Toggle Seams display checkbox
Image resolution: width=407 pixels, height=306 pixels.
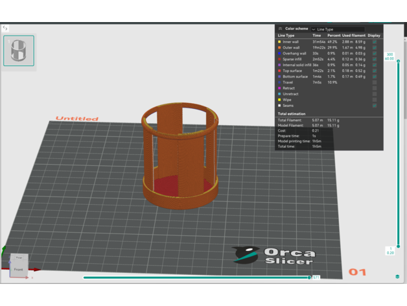(375, 106)
